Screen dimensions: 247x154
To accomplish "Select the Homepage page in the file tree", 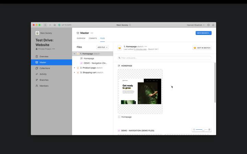I will point(93,59).
